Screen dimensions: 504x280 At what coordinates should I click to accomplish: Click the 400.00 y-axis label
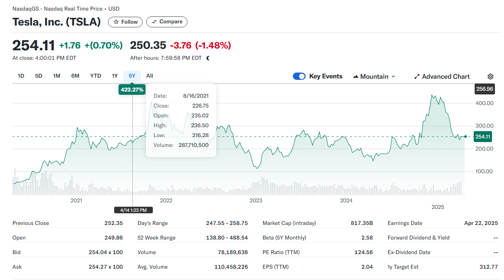click(485, 103)
